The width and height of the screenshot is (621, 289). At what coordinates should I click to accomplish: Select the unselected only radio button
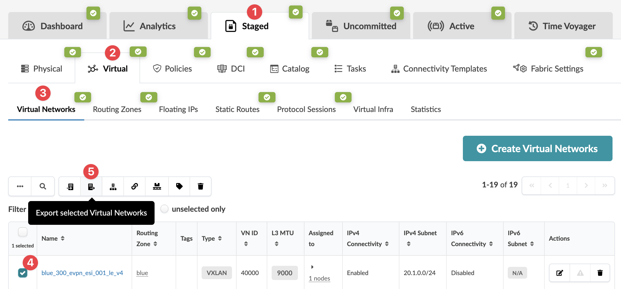pos(164,209)
